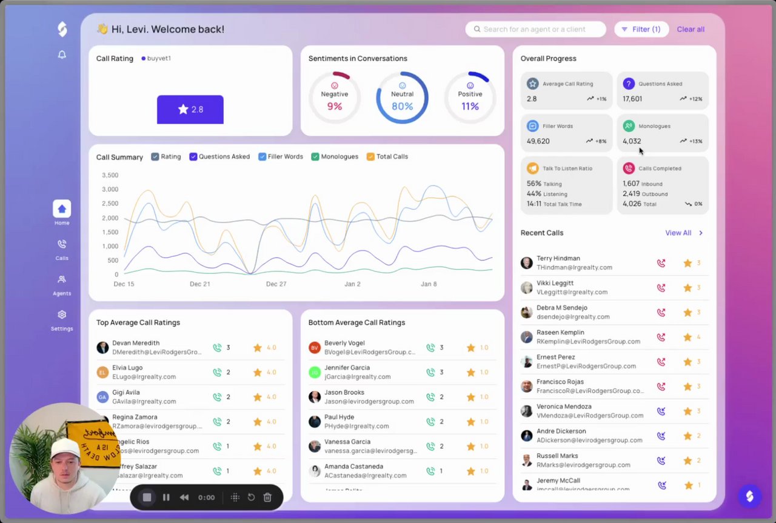Click the Negative 9% sentiment gauge

(335, 98)
